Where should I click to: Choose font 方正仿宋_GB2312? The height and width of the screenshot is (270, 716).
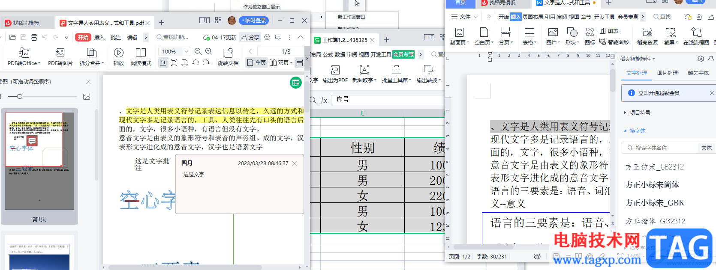pyautogui.click(x=655, y=167)
